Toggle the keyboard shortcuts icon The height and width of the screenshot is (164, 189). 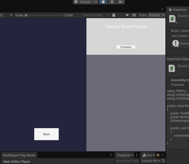click(134, 15)
